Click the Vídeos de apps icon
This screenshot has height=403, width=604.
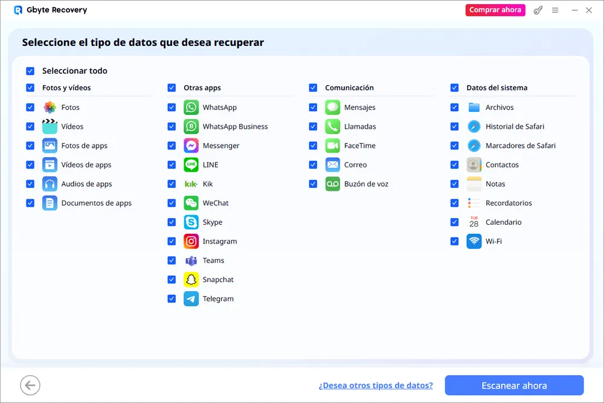point(50,165)
